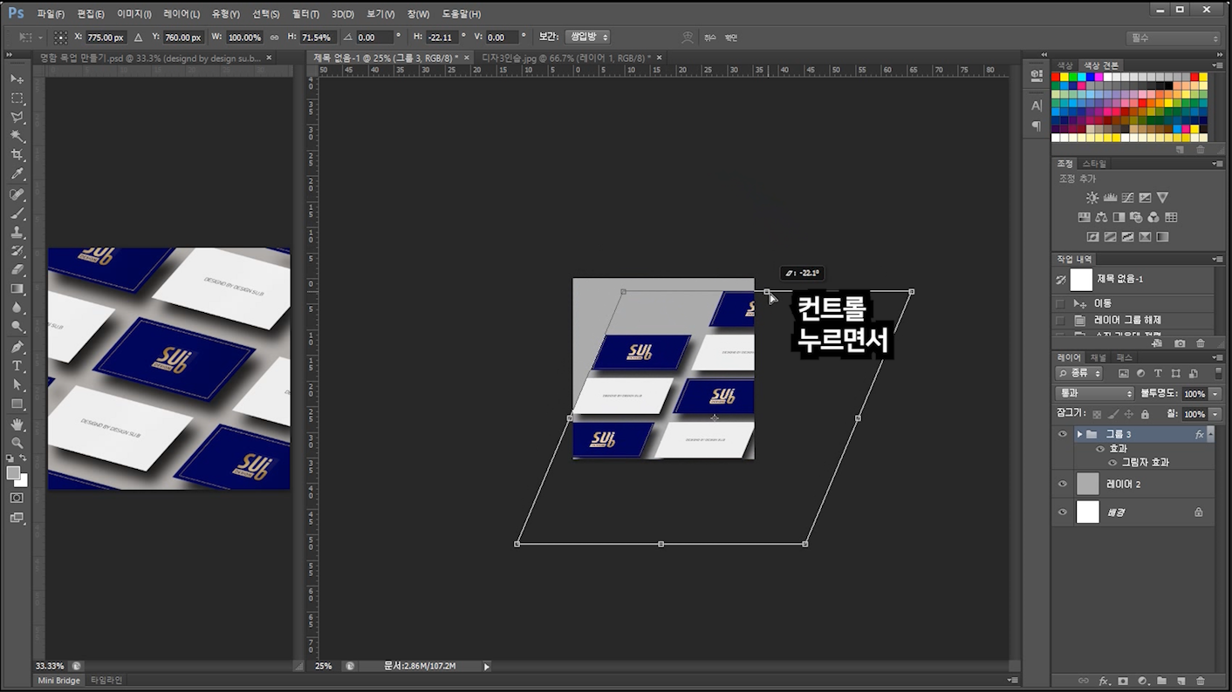Screen dimensions: 1232x692
Task: Open the opacity 불투명도 dropdown arrow
Action: coord(1215,394)
